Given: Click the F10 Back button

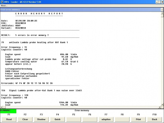Looking at the screenshot, I should (154, 119).
